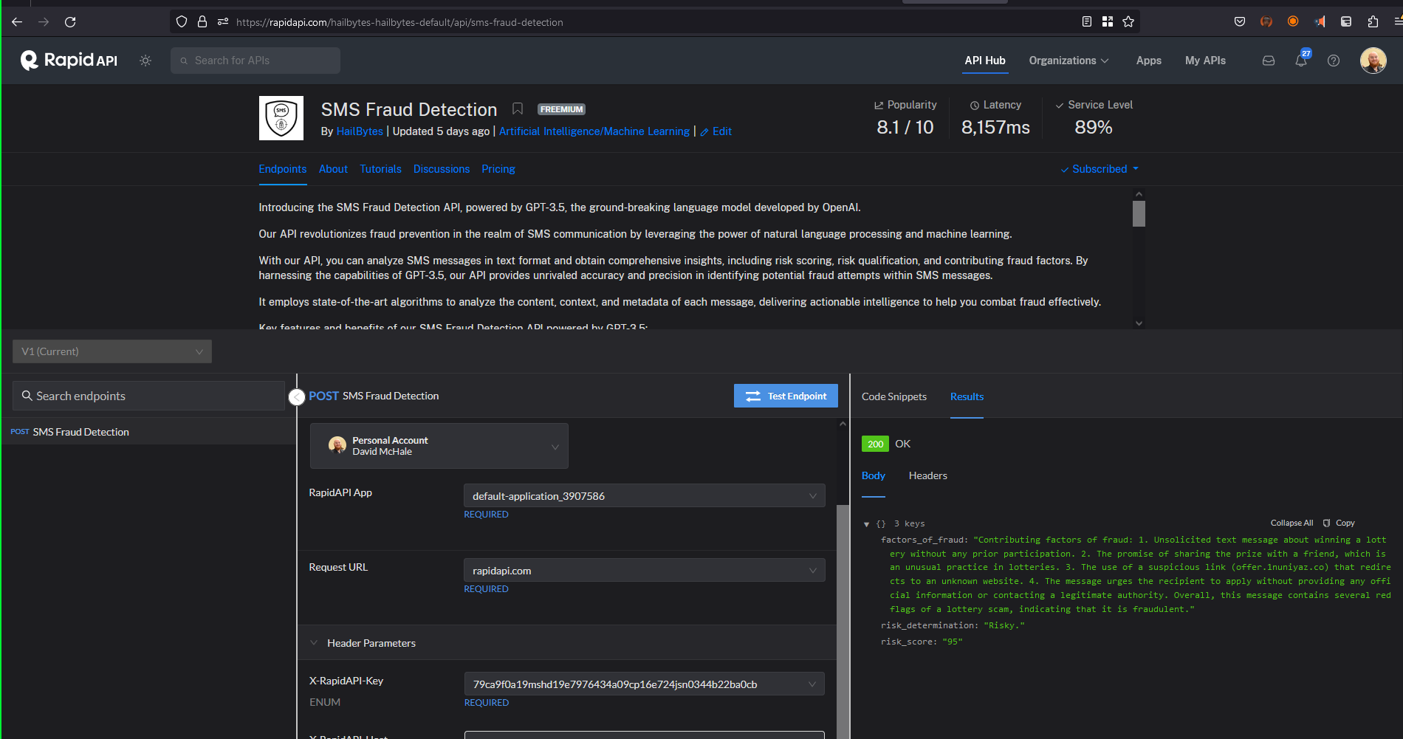Select the Body response tab
This screenshot has height=739, width=1403.
pyautogui.click(x=874, y=475)
